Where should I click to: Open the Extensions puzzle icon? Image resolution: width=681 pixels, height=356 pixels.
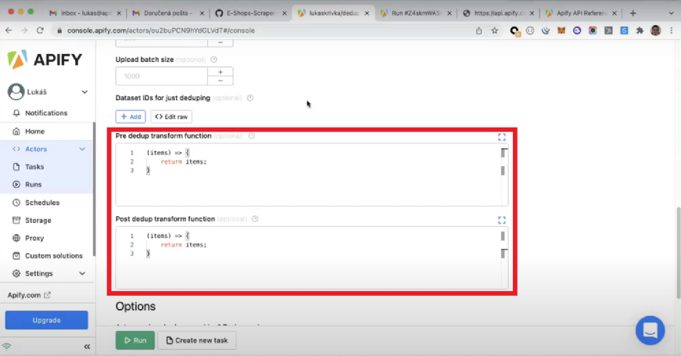pyautogui.click(x=640, y=31)
